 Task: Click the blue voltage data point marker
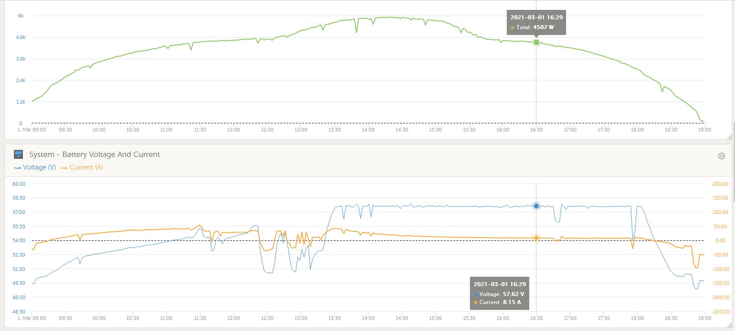[x=536, y=206]
